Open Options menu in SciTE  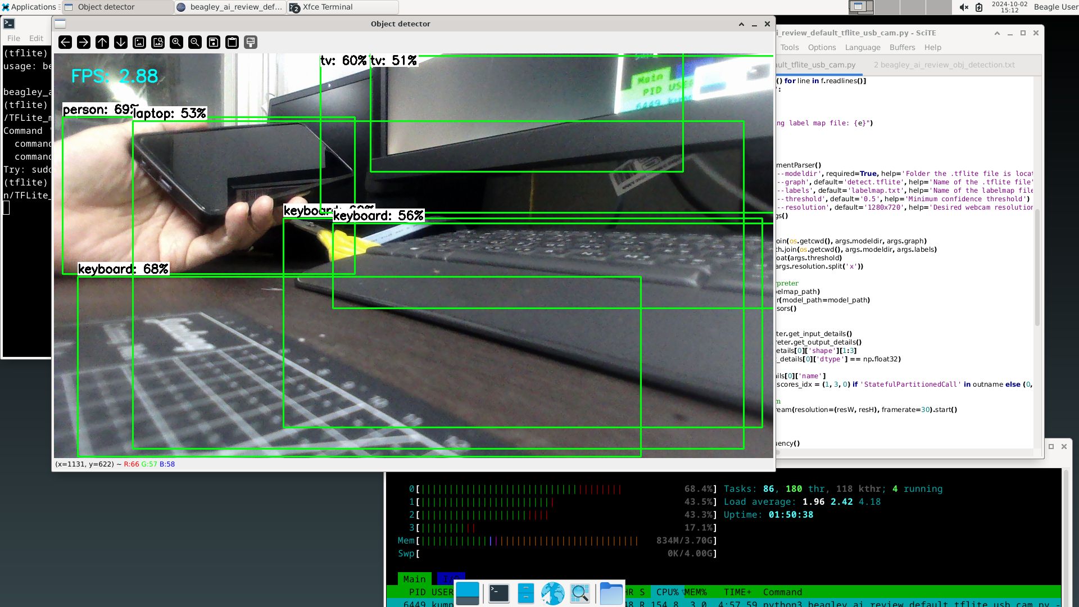(x=822, y=47)
